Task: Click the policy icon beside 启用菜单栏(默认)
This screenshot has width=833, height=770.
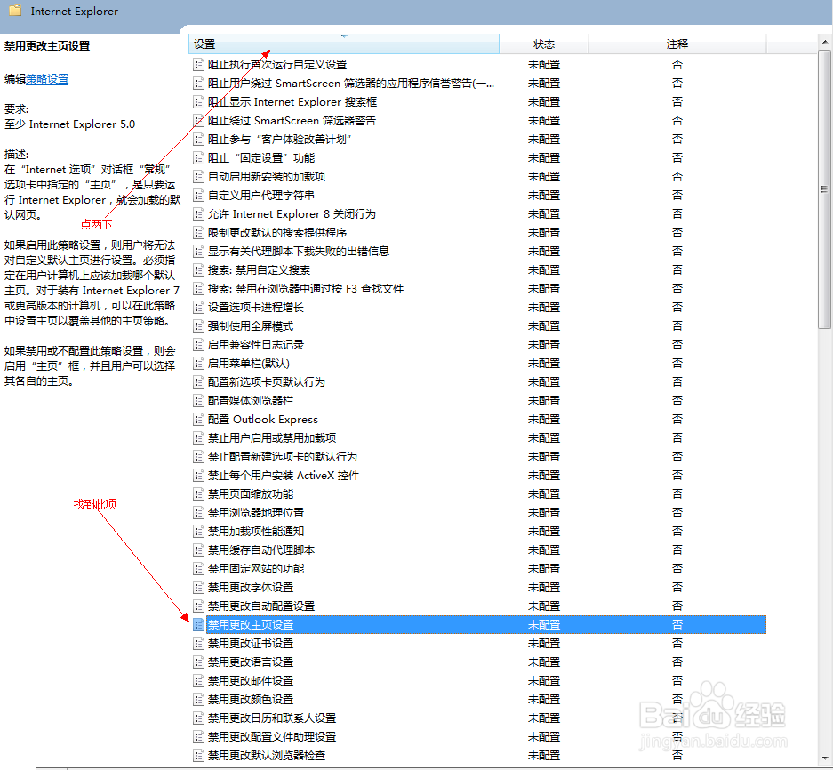Action: (198, 364)
